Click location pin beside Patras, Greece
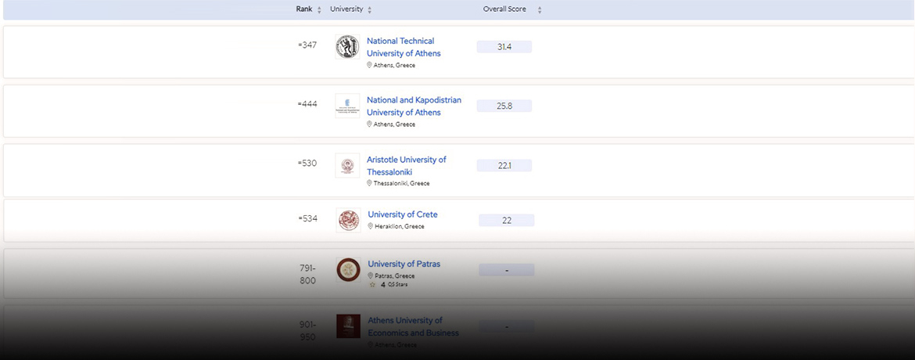 [370, 275]
